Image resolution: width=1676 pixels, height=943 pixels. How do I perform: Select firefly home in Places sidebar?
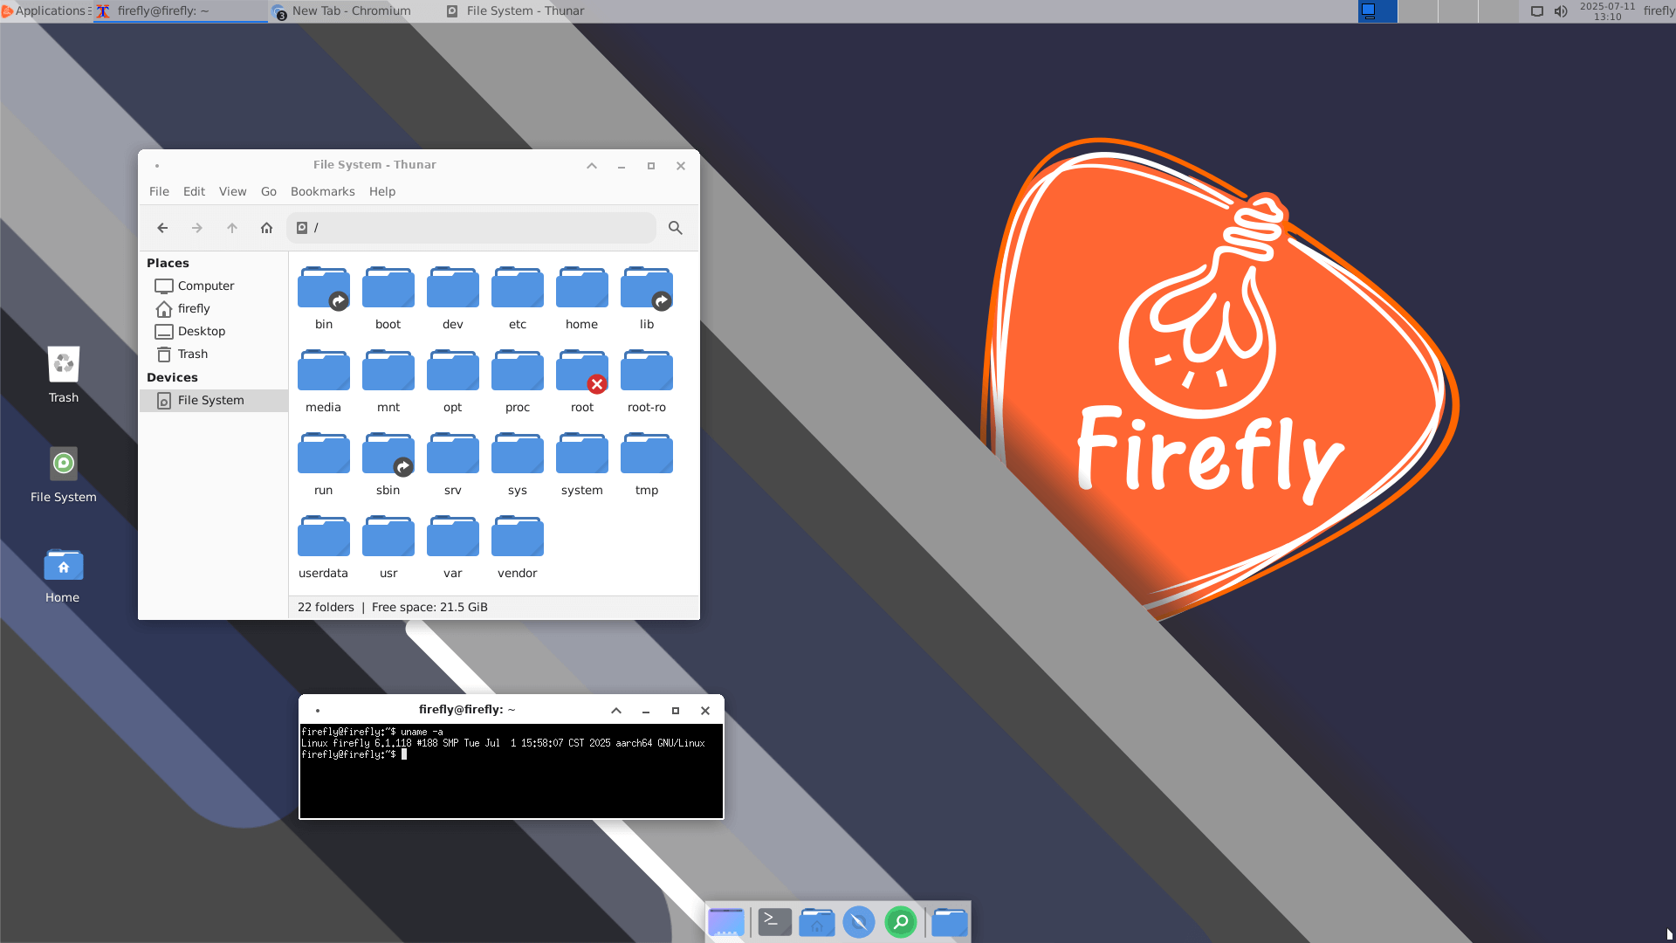point(214,308)
